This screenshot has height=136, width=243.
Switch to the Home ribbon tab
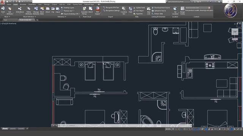pos(9,5)
